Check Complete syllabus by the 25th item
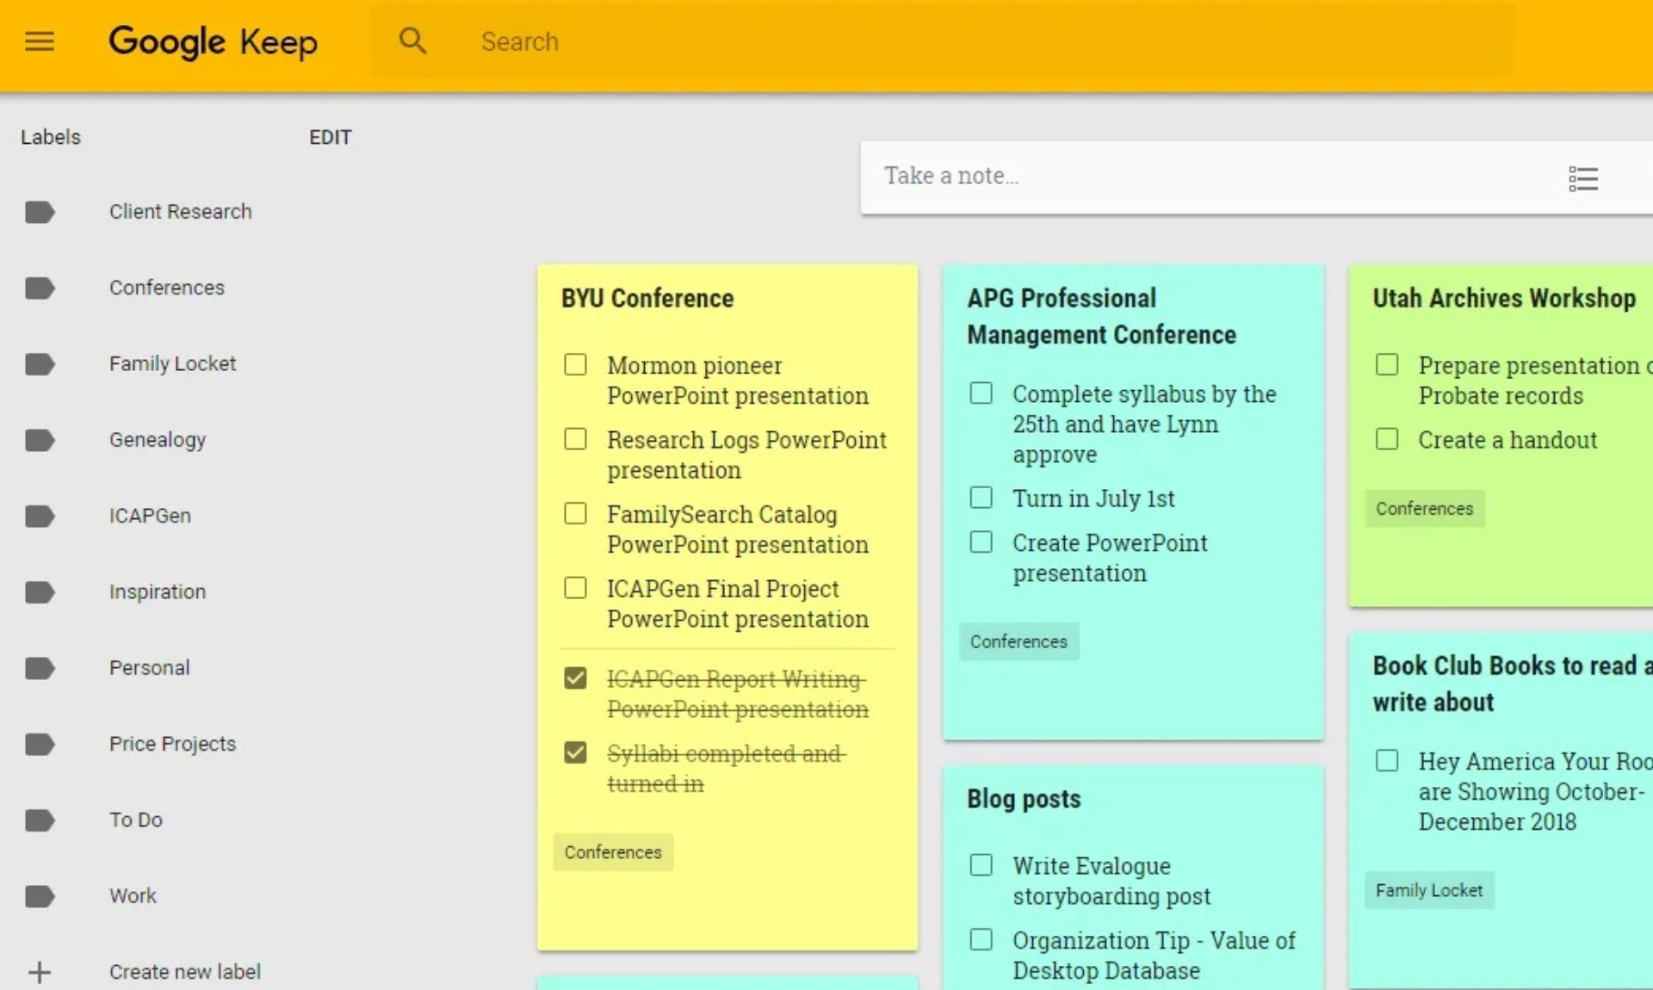1653x990 pixels. click(981, 393)
